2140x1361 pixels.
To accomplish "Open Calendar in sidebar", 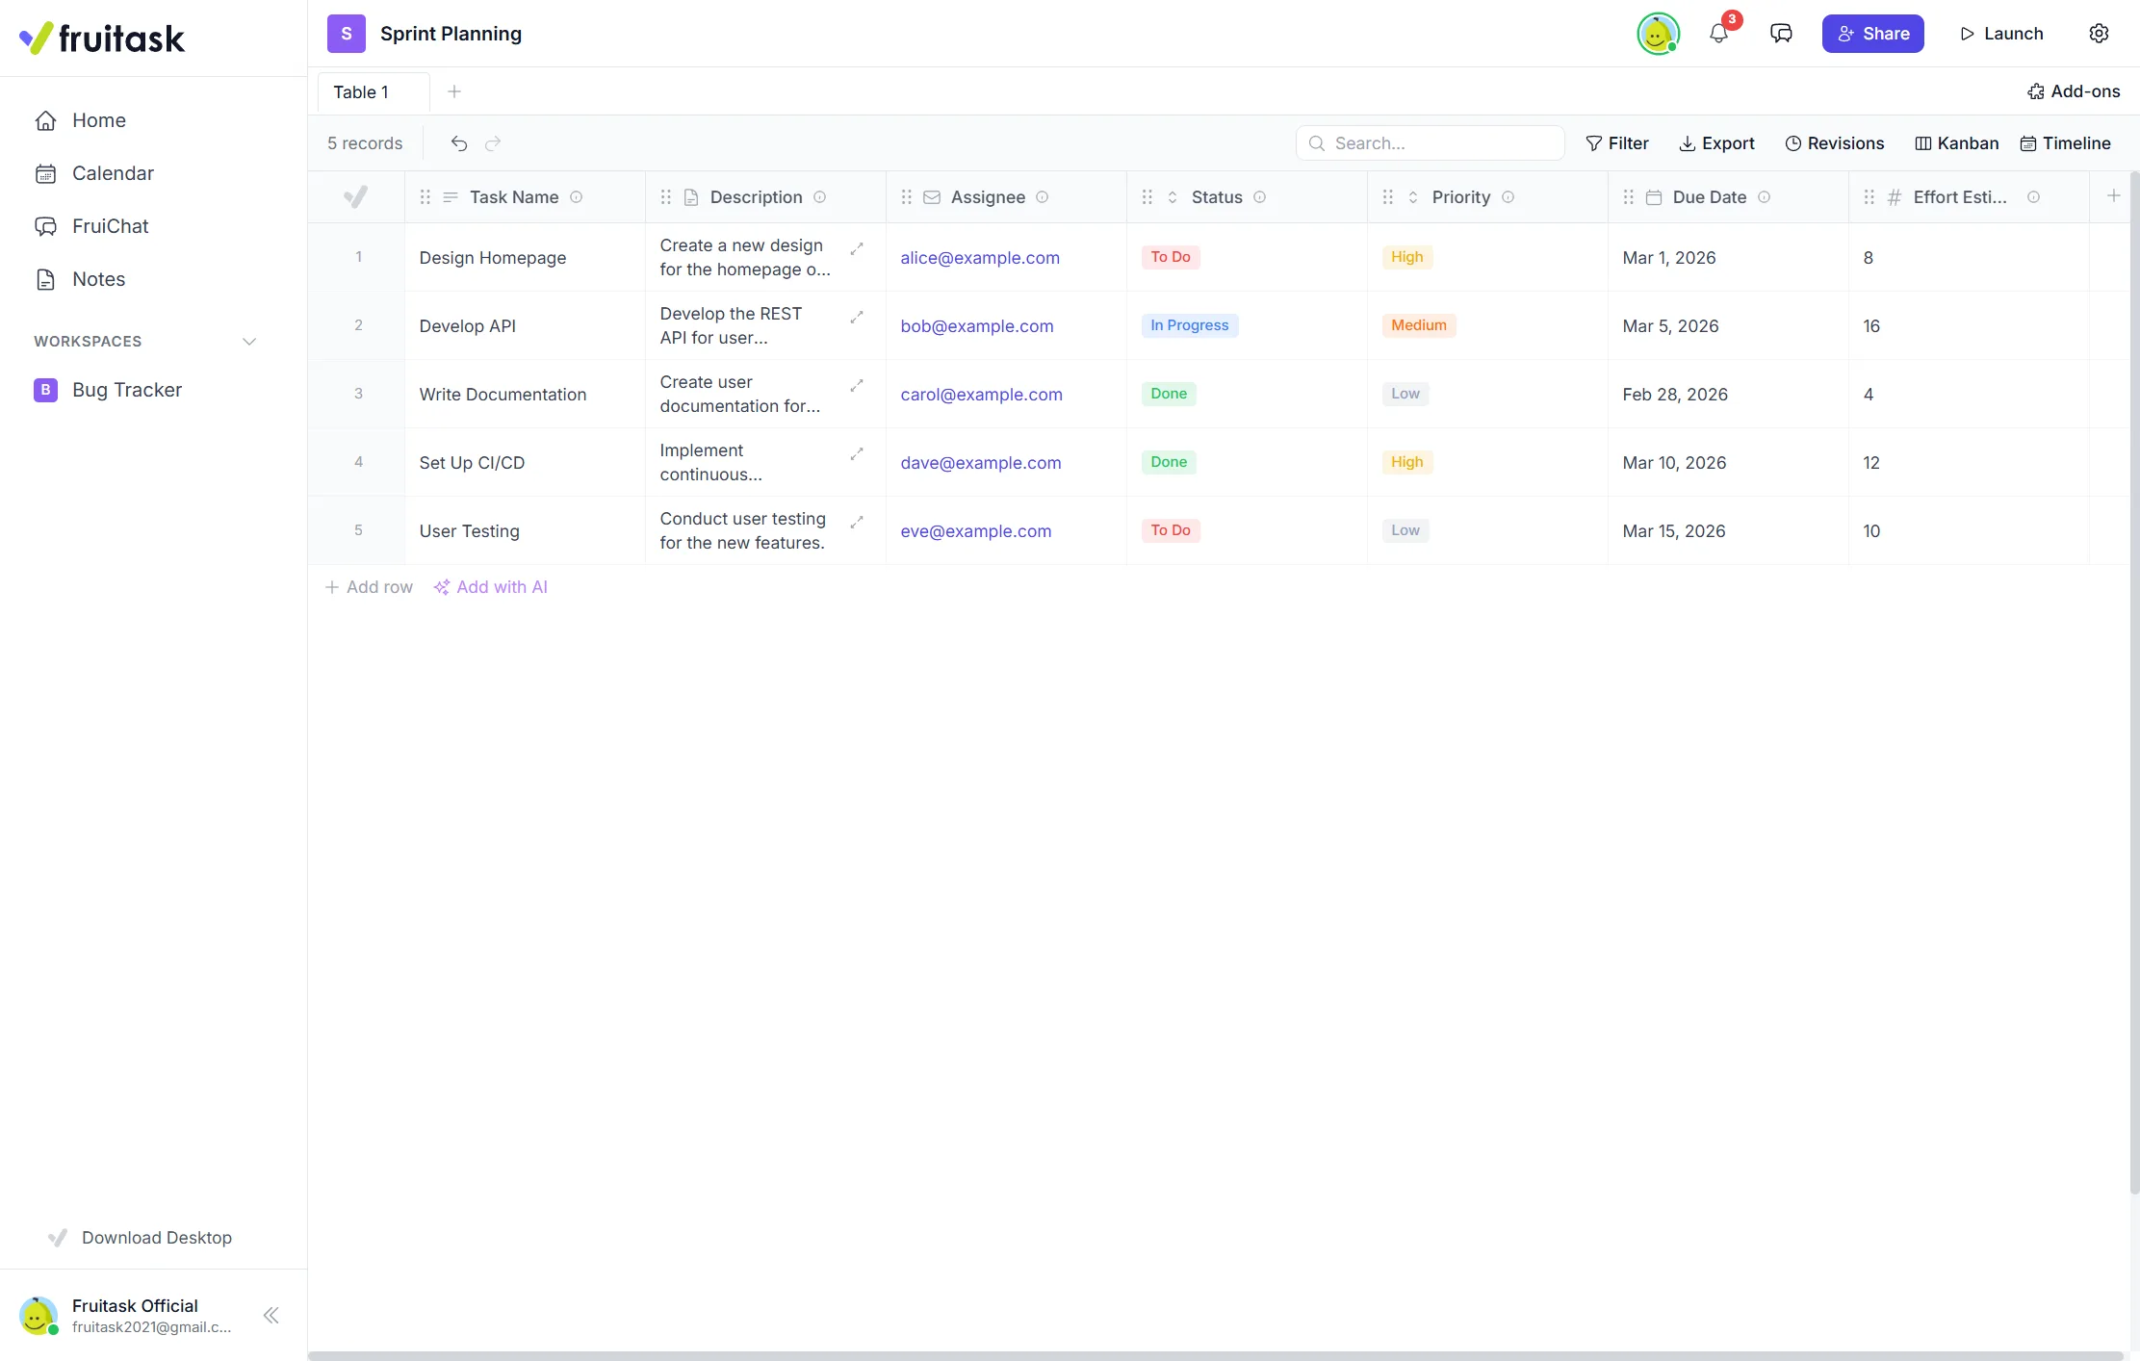I will [x=94, y=173].
